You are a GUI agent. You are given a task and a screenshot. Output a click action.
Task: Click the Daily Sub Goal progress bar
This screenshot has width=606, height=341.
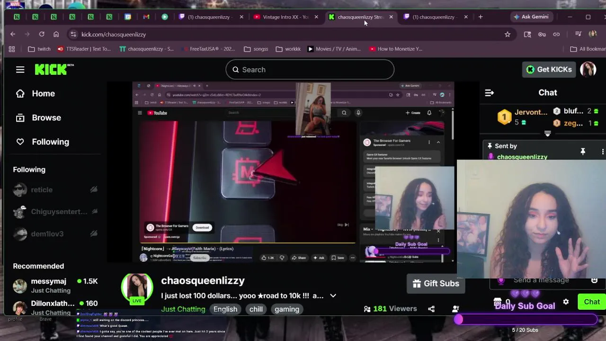526,320
